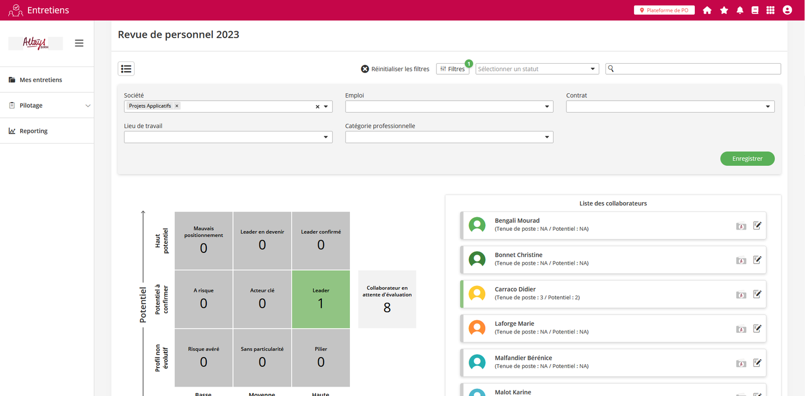Click the search input field
Viewport: 805px width, 396px height.
pyautogui.click(x=697, y=69)
